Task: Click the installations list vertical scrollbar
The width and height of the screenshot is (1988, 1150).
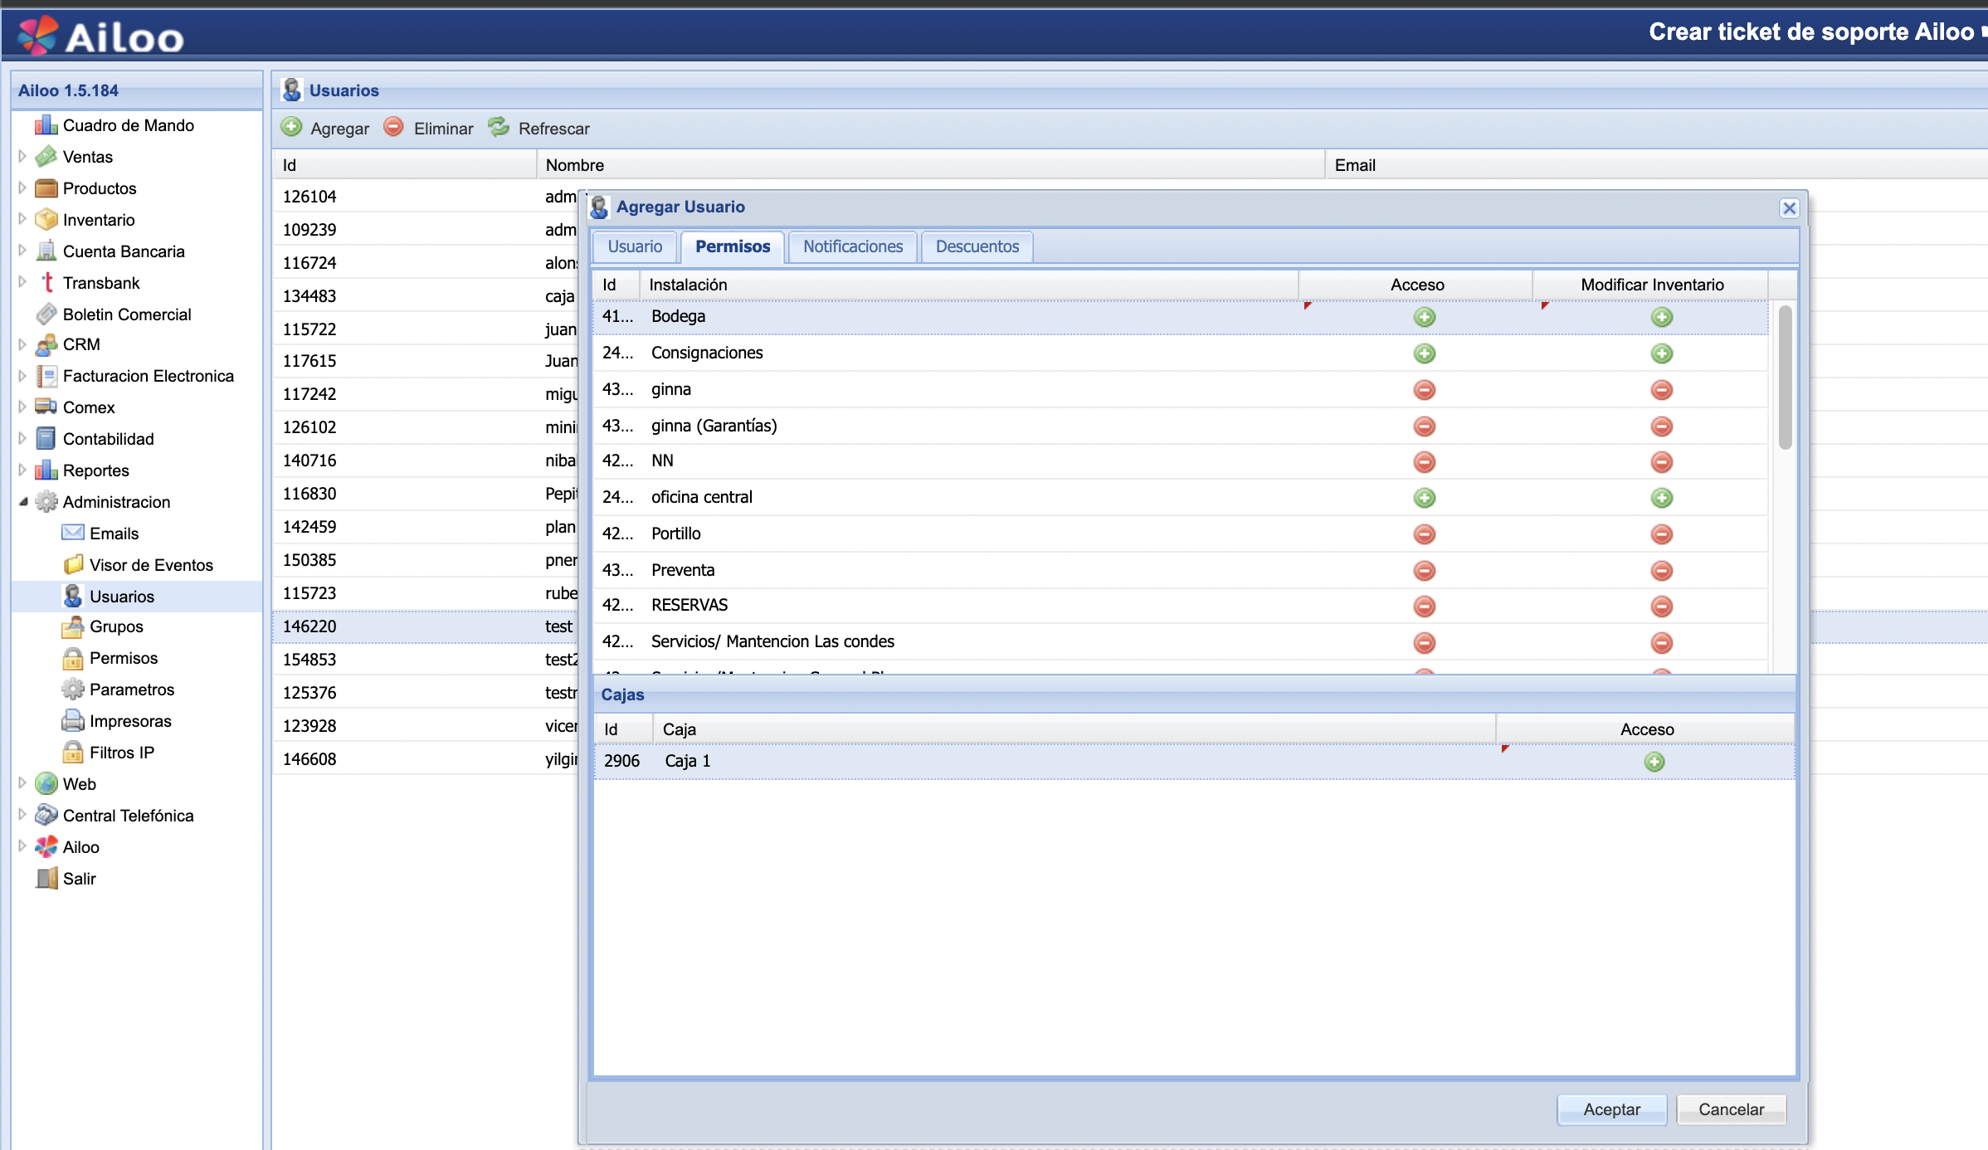Action: pos(1785,378)
